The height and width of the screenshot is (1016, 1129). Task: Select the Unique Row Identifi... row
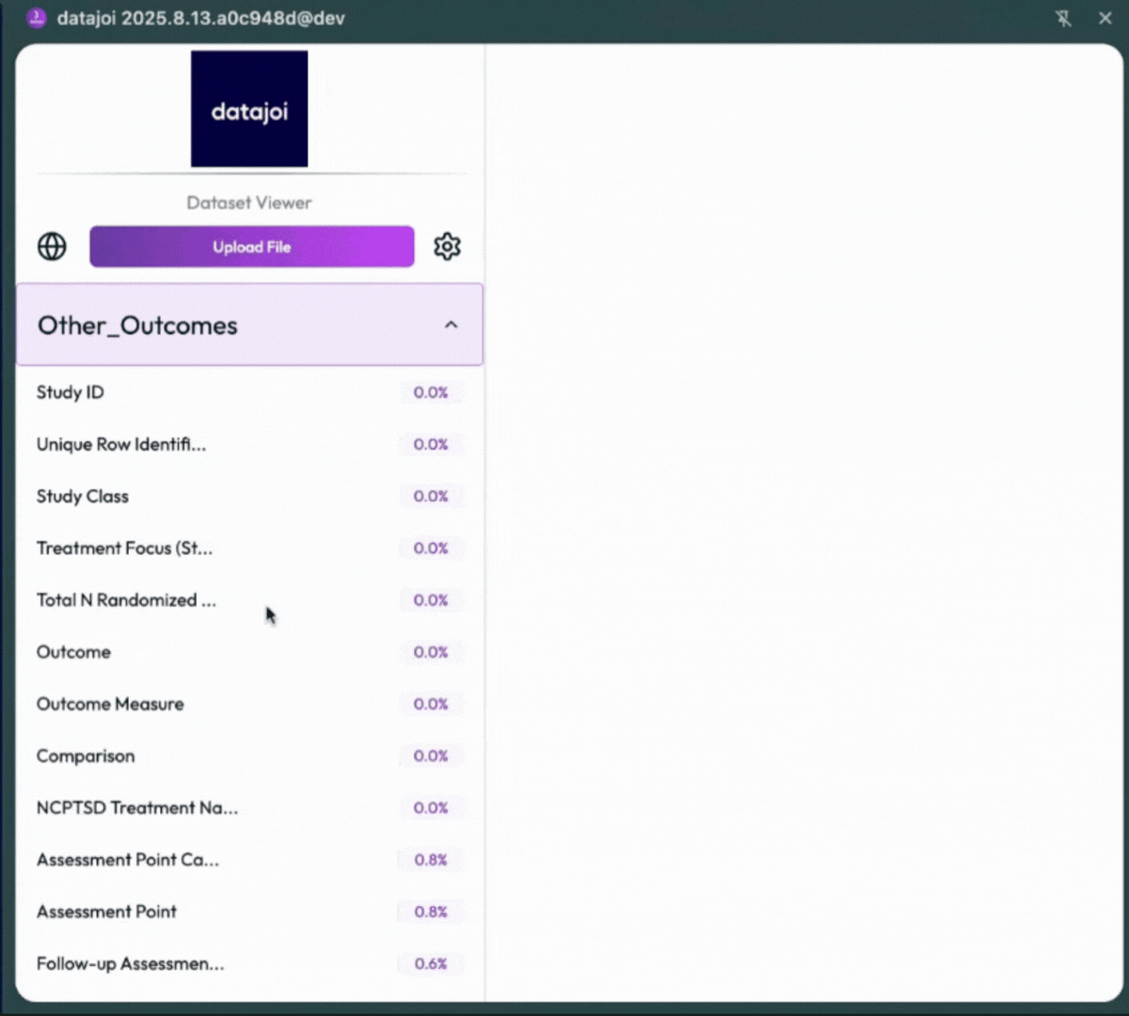tap(249, 444)
